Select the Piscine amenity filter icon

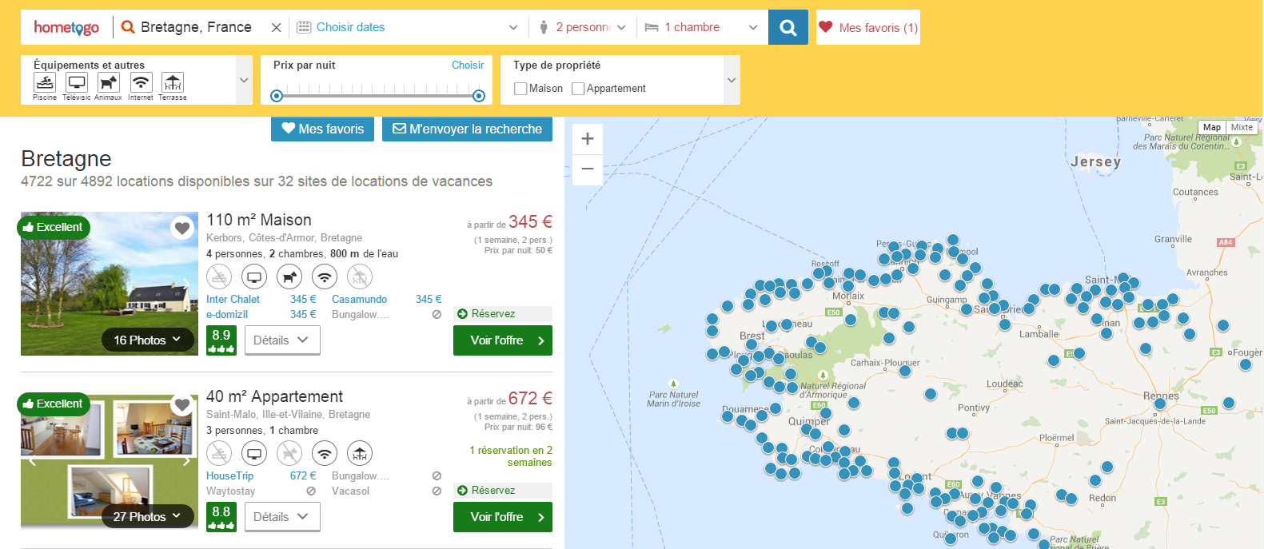pos(45,82)
